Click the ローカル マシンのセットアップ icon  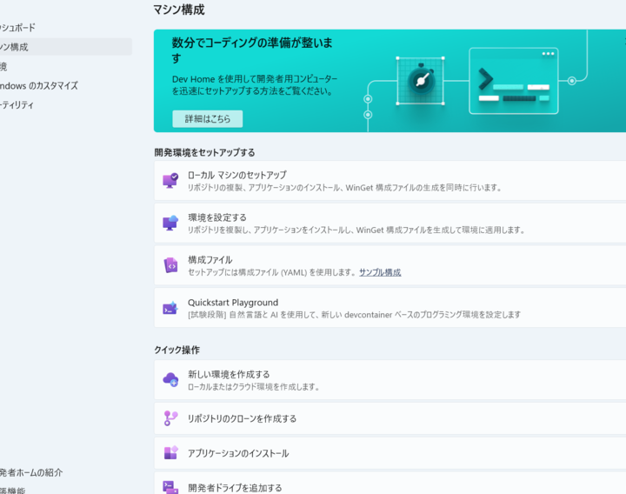coord(170,181)
